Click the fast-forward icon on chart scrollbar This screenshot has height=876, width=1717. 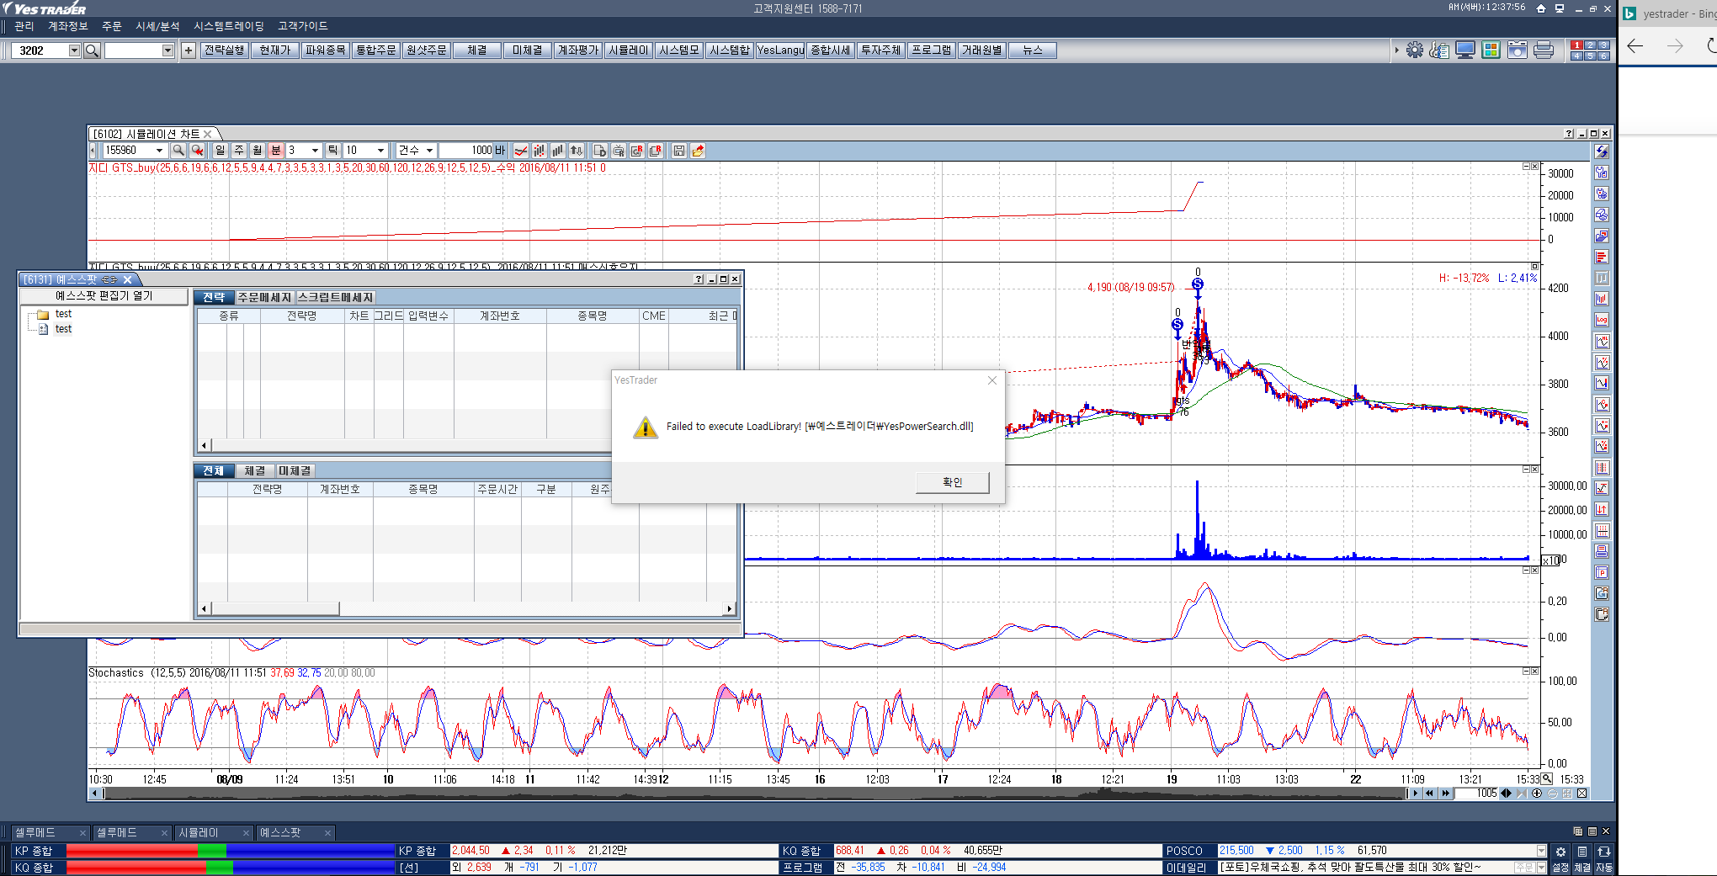click(x=1446, y=794)
